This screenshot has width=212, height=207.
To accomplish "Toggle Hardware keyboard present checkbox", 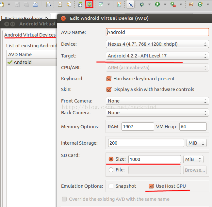I will [109, 79].
